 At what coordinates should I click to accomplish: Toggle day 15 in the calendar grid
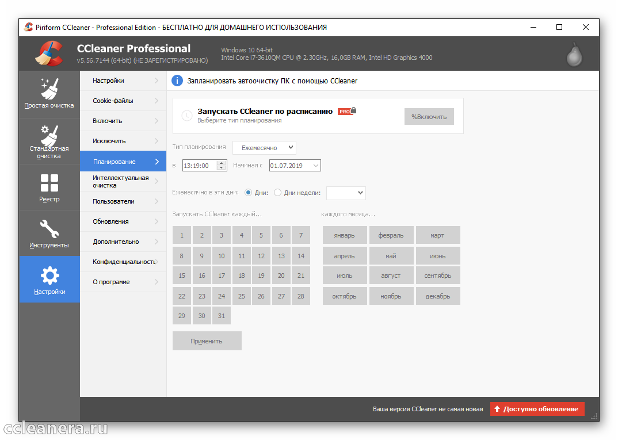[x=182, y=276]
